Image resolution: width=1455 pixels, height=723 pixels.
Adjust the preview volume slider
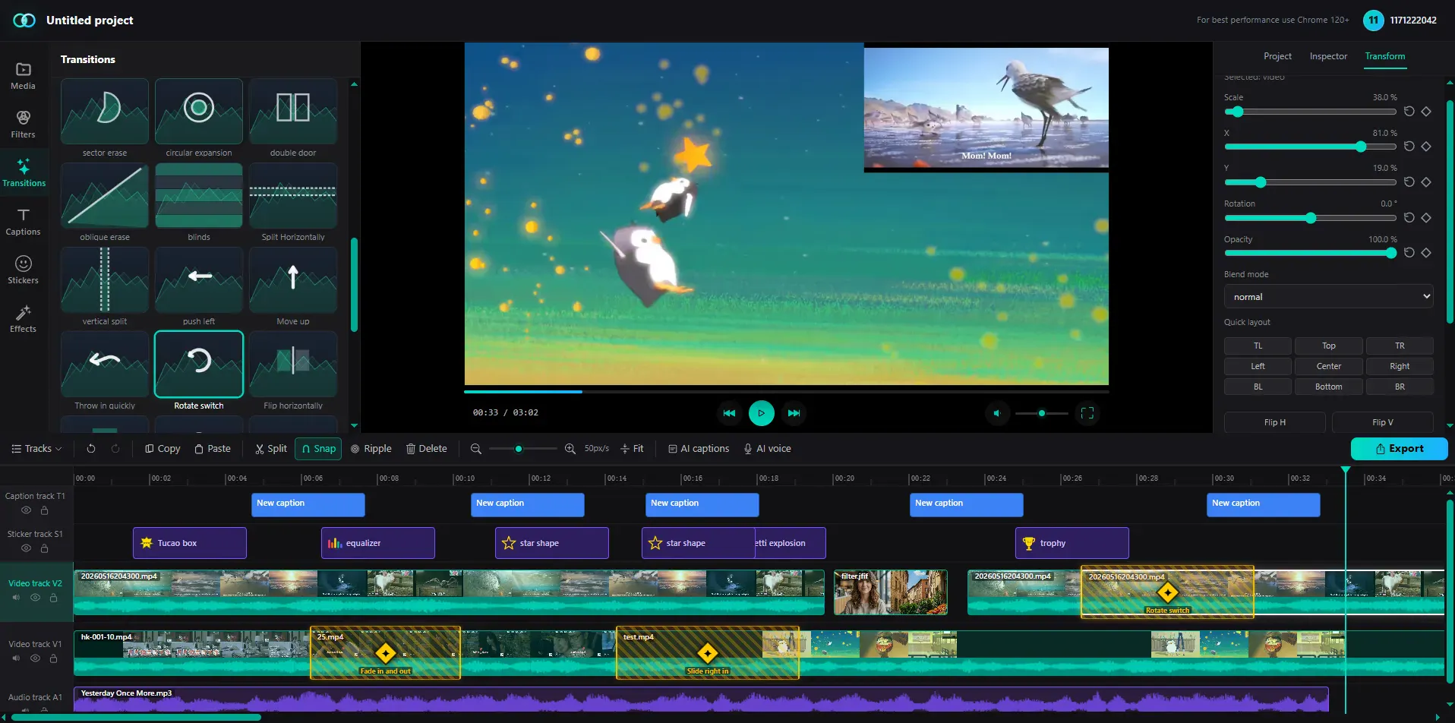point(1041,413)
